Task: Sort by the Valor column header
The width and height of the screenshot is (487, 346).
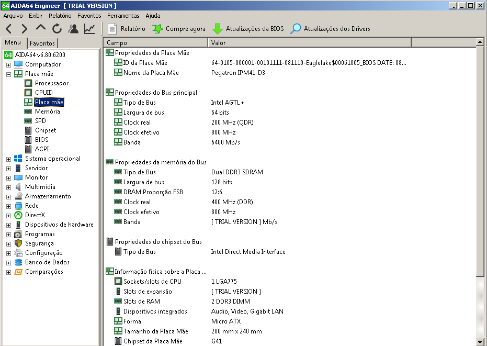Action: (x=310, y=42)
